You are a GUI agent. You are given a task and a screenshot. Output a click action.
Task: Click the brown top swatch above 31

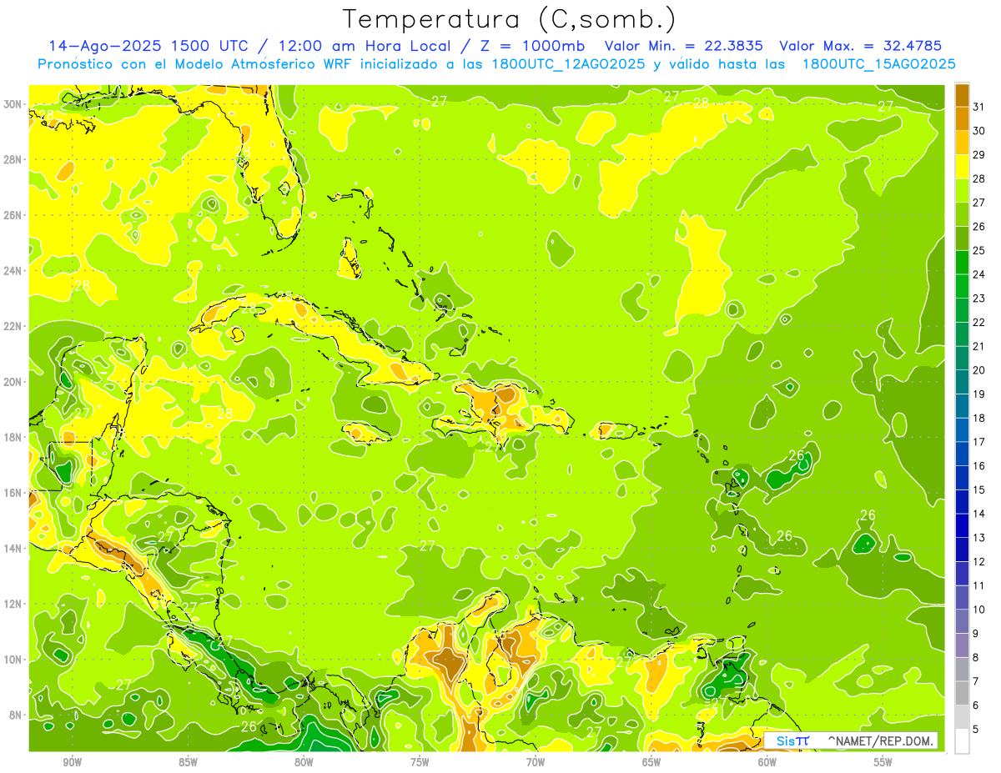pos(962,95)
